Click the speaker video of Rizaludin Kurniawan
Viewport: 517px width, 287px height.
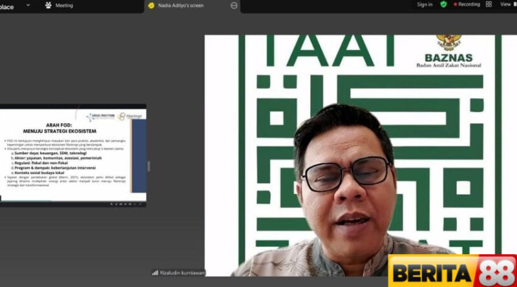[x=361, y=155]
